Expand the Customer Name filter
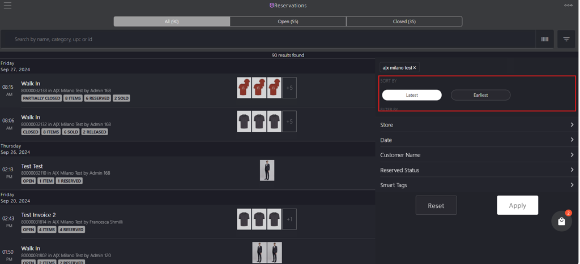The image size is (580, 264). point(477,155)
